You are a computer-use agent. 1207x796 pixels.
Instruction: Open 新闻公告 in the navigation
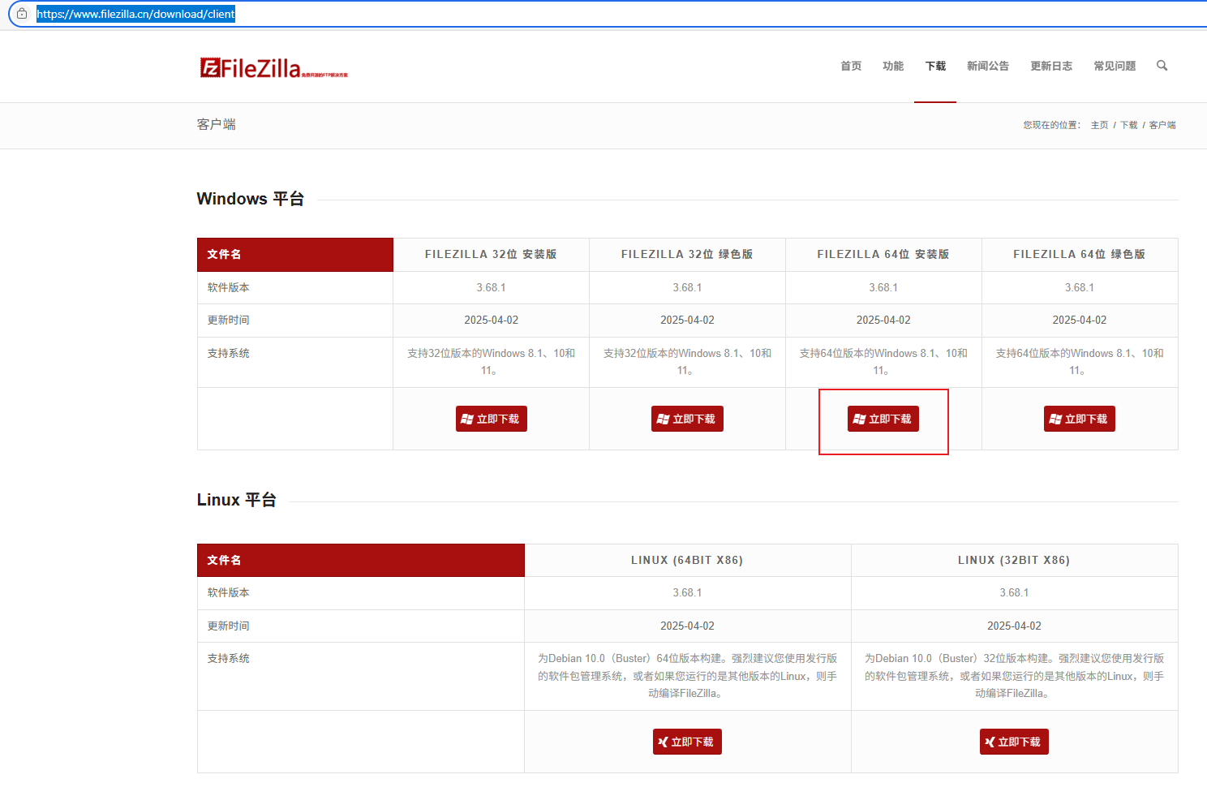[x=988, y=66]
